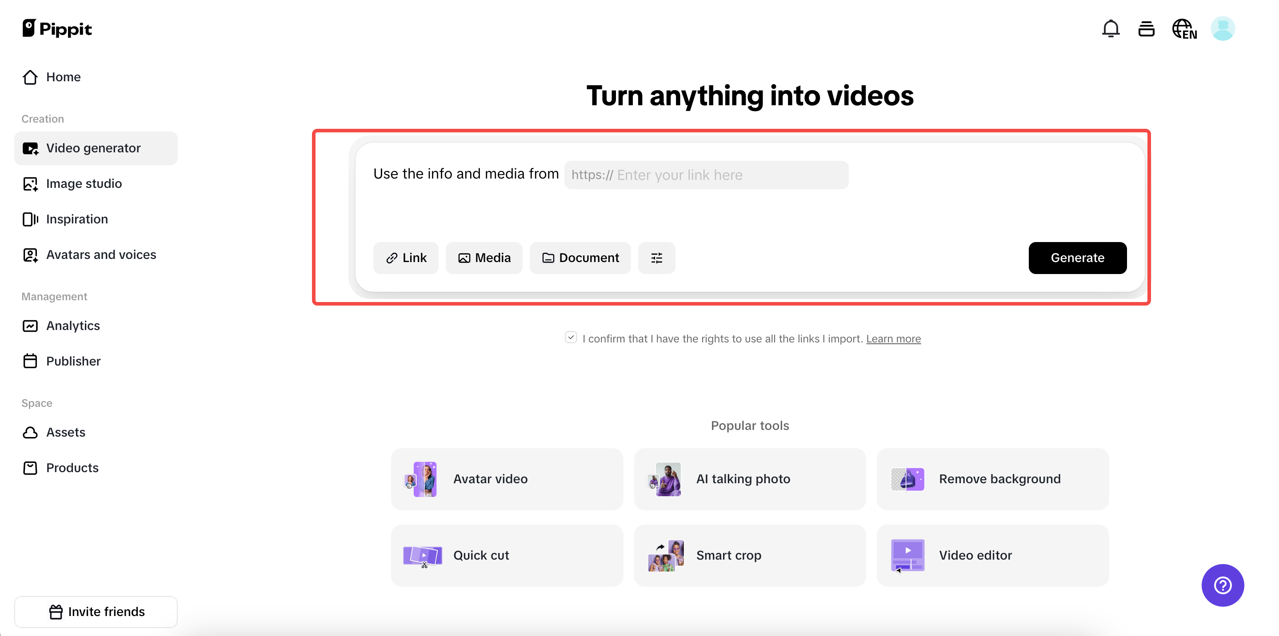This screenshot has width=1279, height=636.
Task: Open notifications via the bell icon
Action: point(1110,29)
